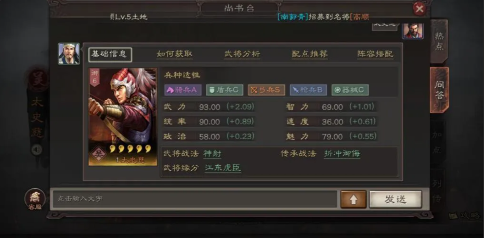Switch to the 武将分析 tab

coord(242,55)
